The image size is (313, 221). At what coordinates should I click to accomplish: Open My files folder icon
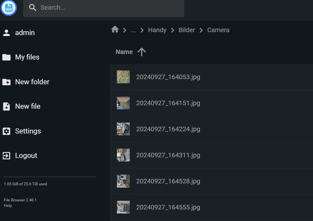[x=6, y=57]
